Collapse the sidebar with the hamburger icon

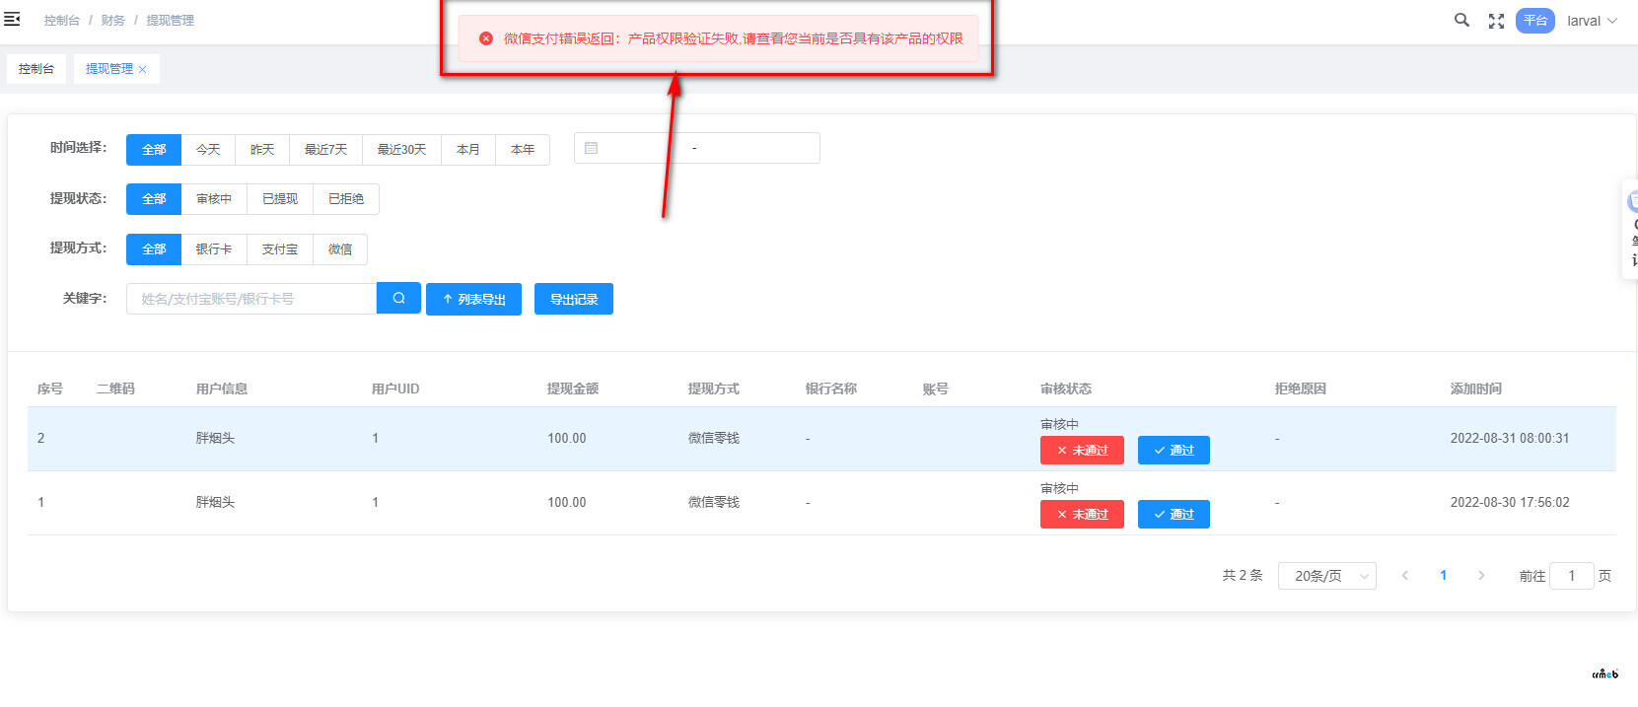pos(12,19)
